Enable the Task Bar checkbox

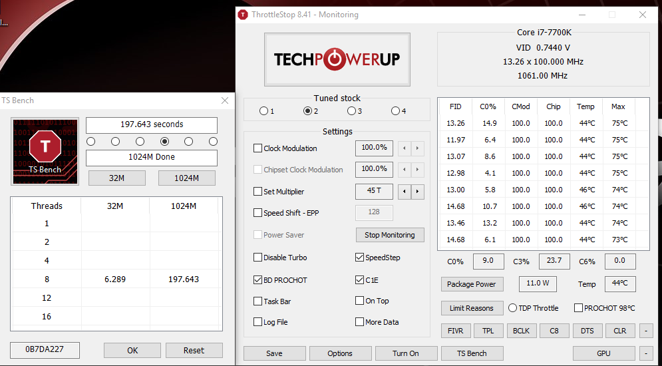click(257, 301)
